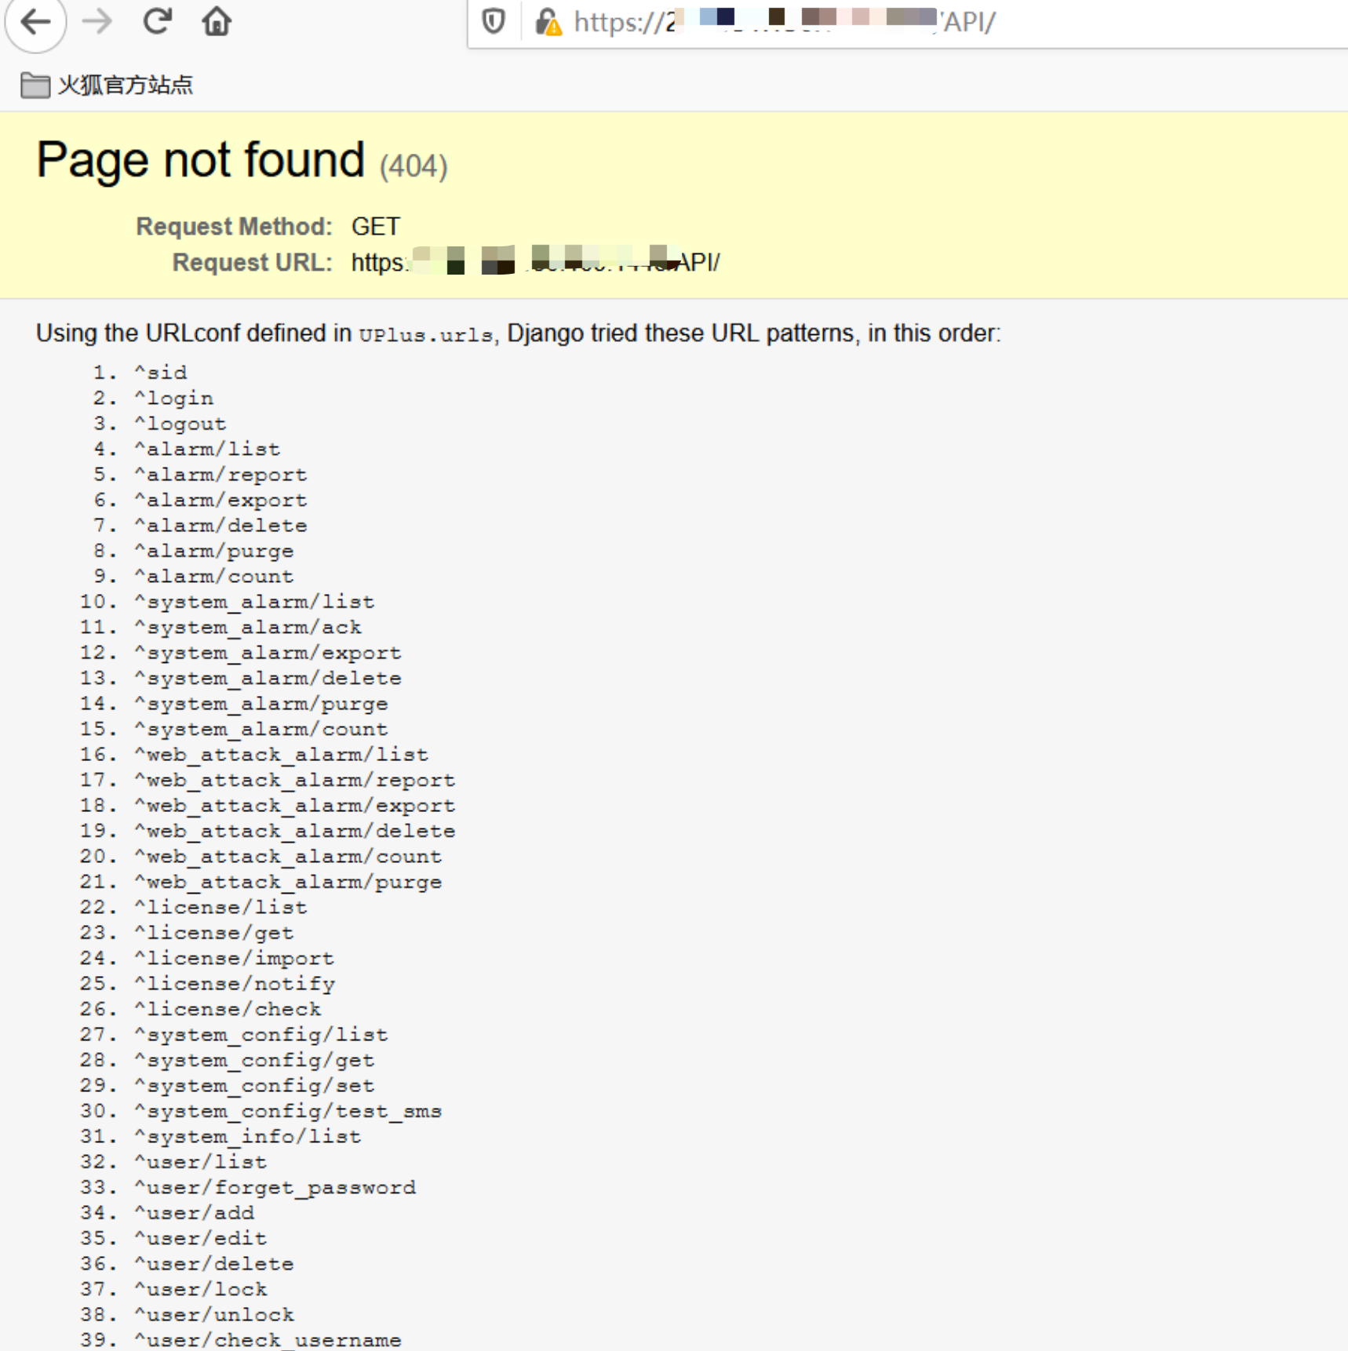Click the Request URL value text
1348x1351 pixels.
coord(535,262)
